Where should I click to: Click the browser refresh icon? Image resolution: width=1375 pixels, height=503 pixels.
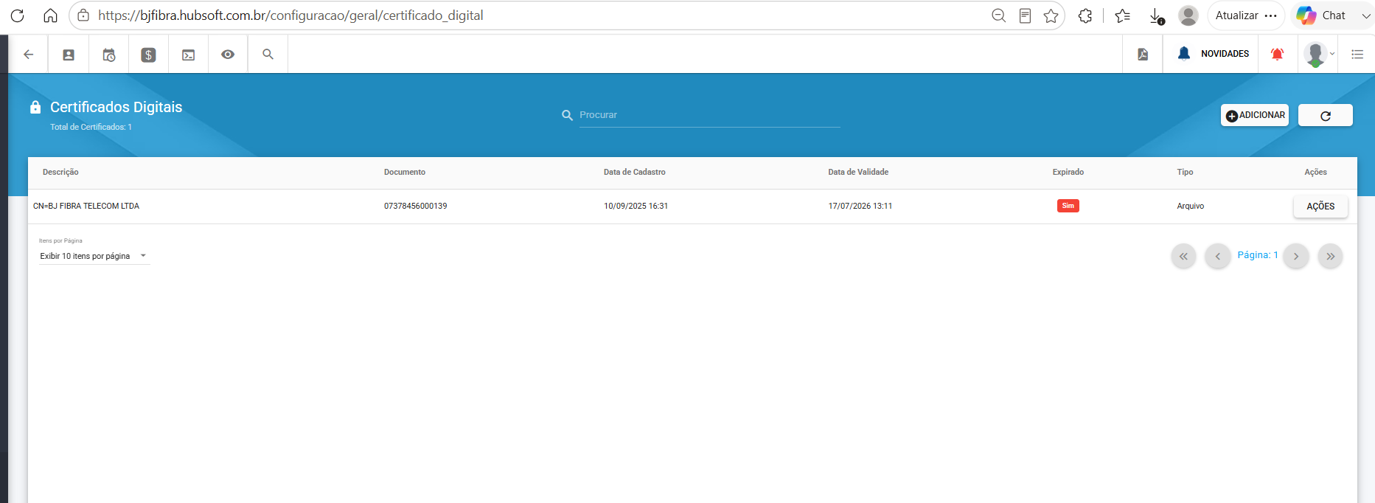[18, 15]
